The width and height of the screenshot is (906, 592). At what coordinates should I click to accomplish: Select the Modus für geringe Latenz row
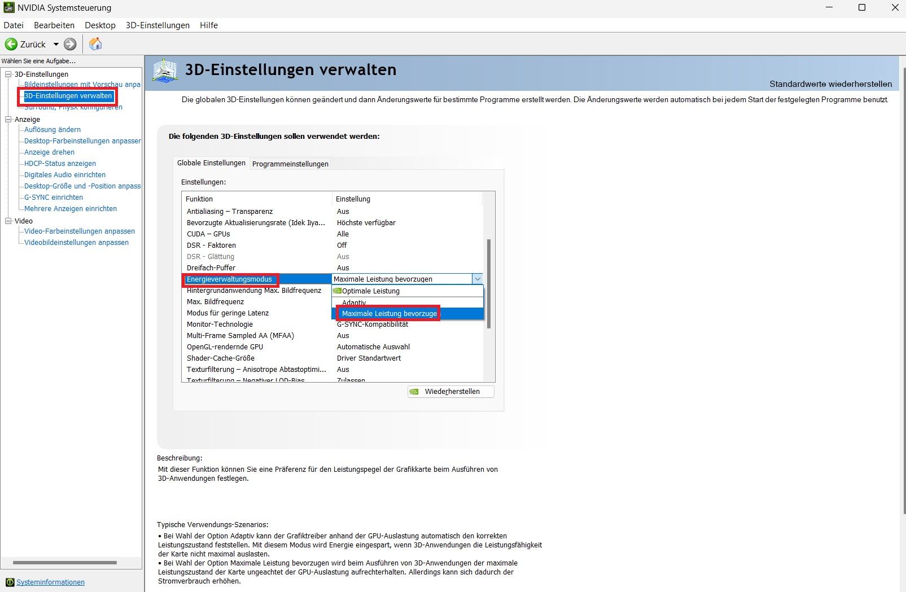(257, 313)
